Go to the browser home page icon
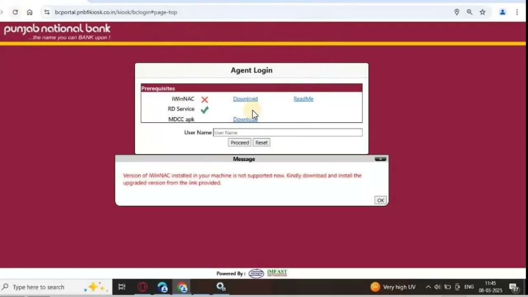The height and width of the screenshot is (297, 528). [30, 12]
